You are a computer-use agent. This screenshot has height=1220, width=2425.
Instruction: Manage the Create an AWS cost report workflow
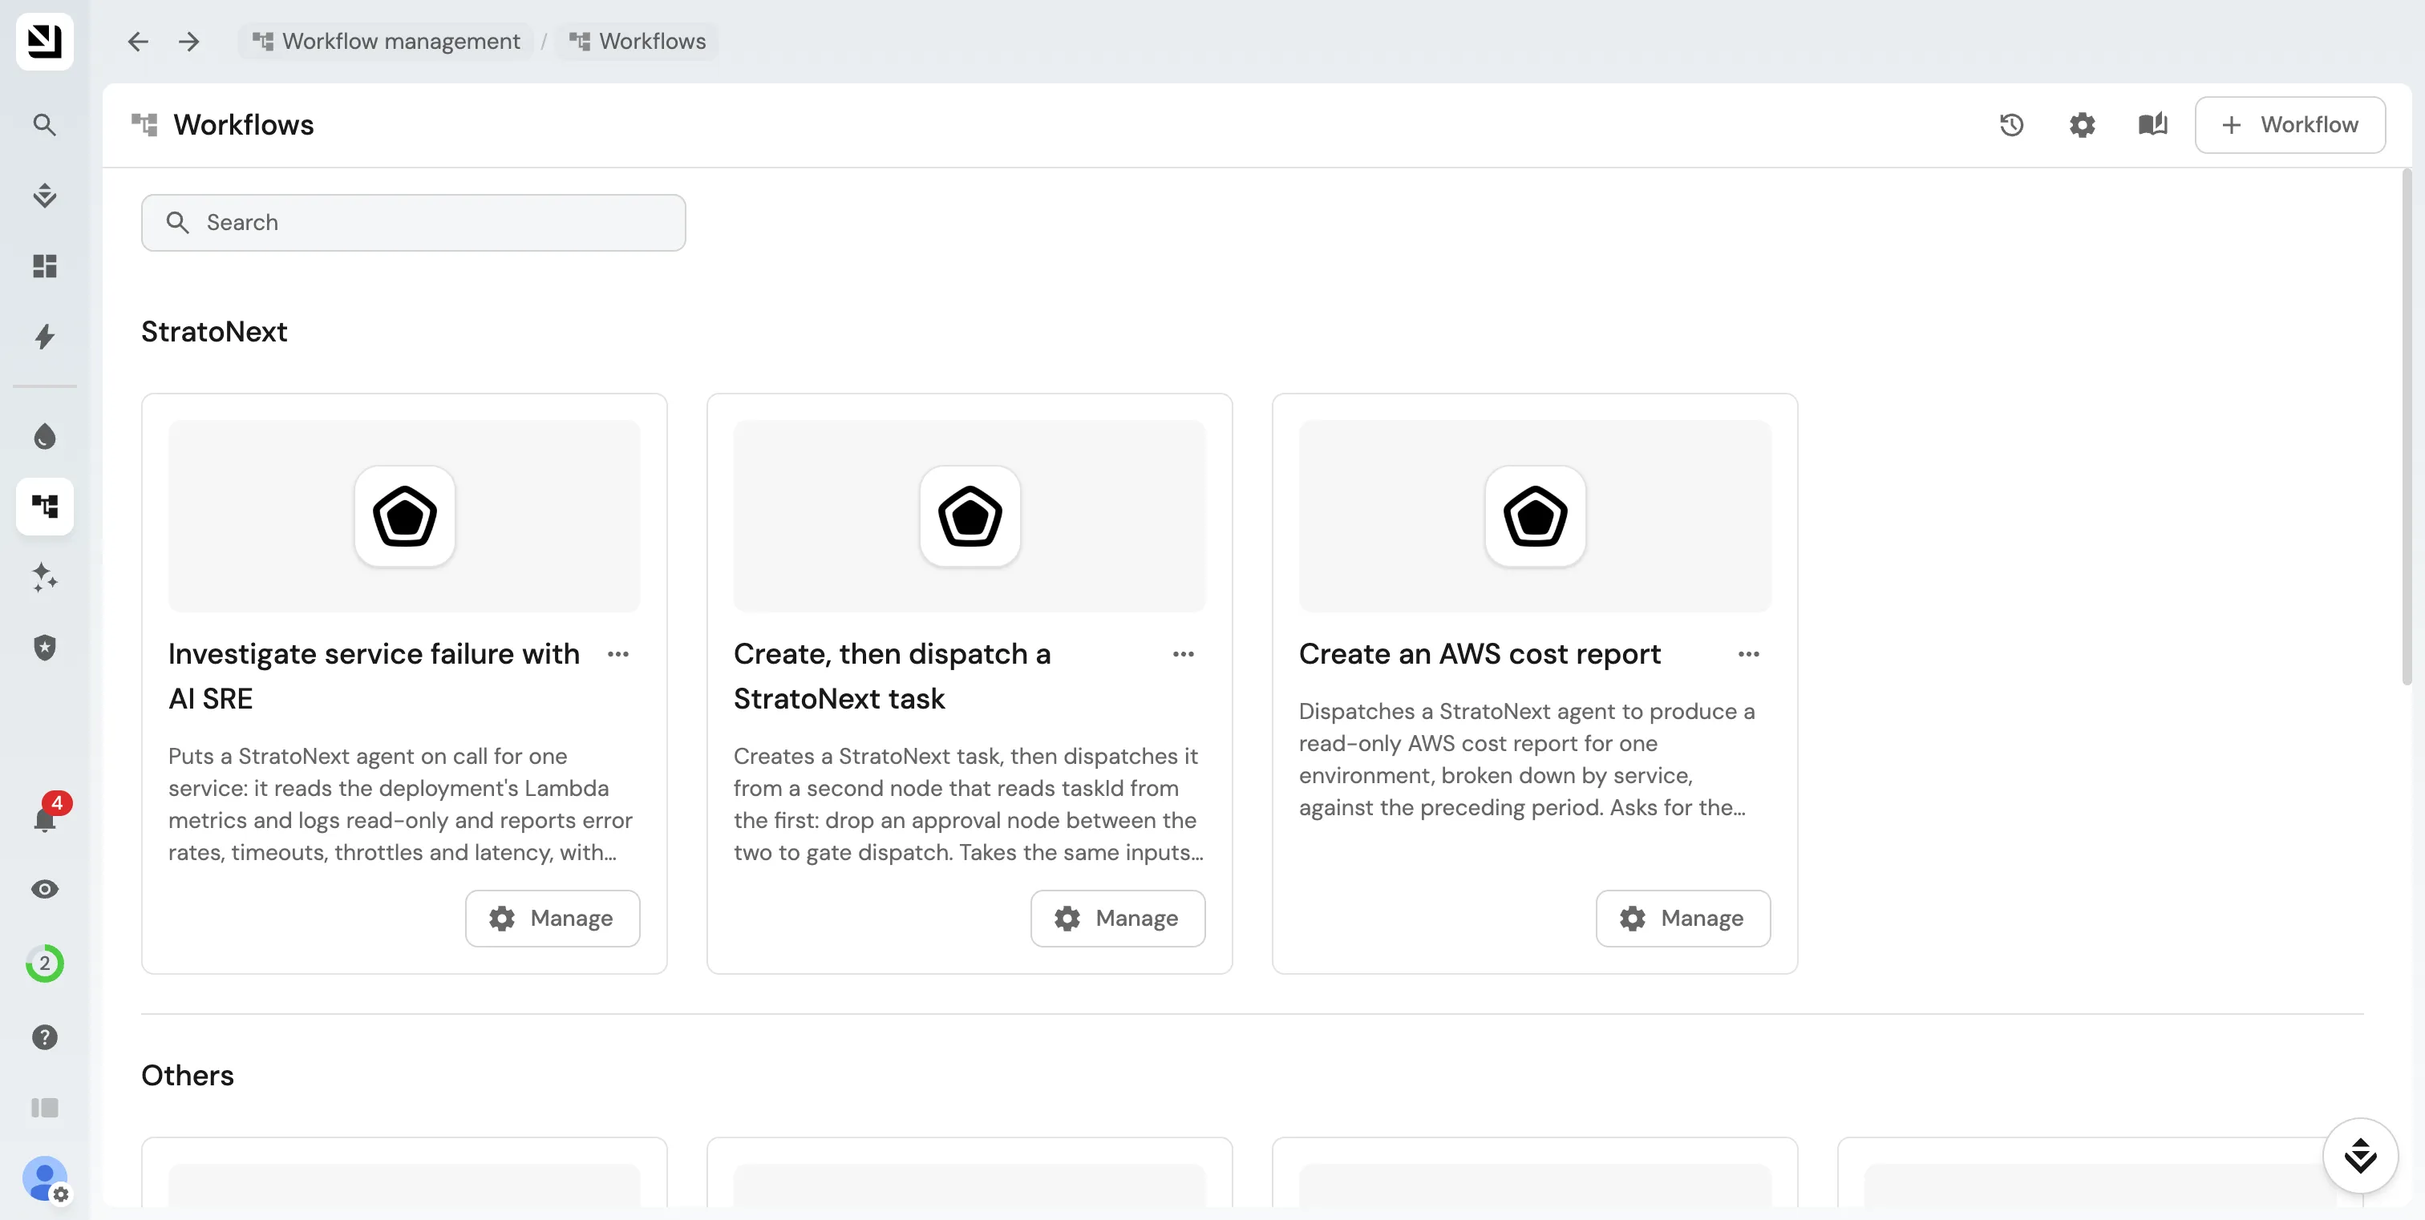click(x=1683, y=918)
